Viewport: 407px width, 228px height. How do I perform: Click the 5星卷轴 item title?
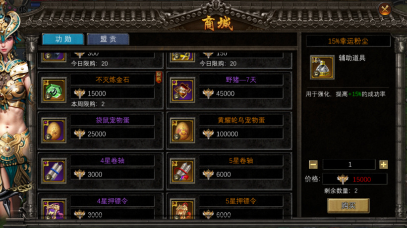pos(241,161)
